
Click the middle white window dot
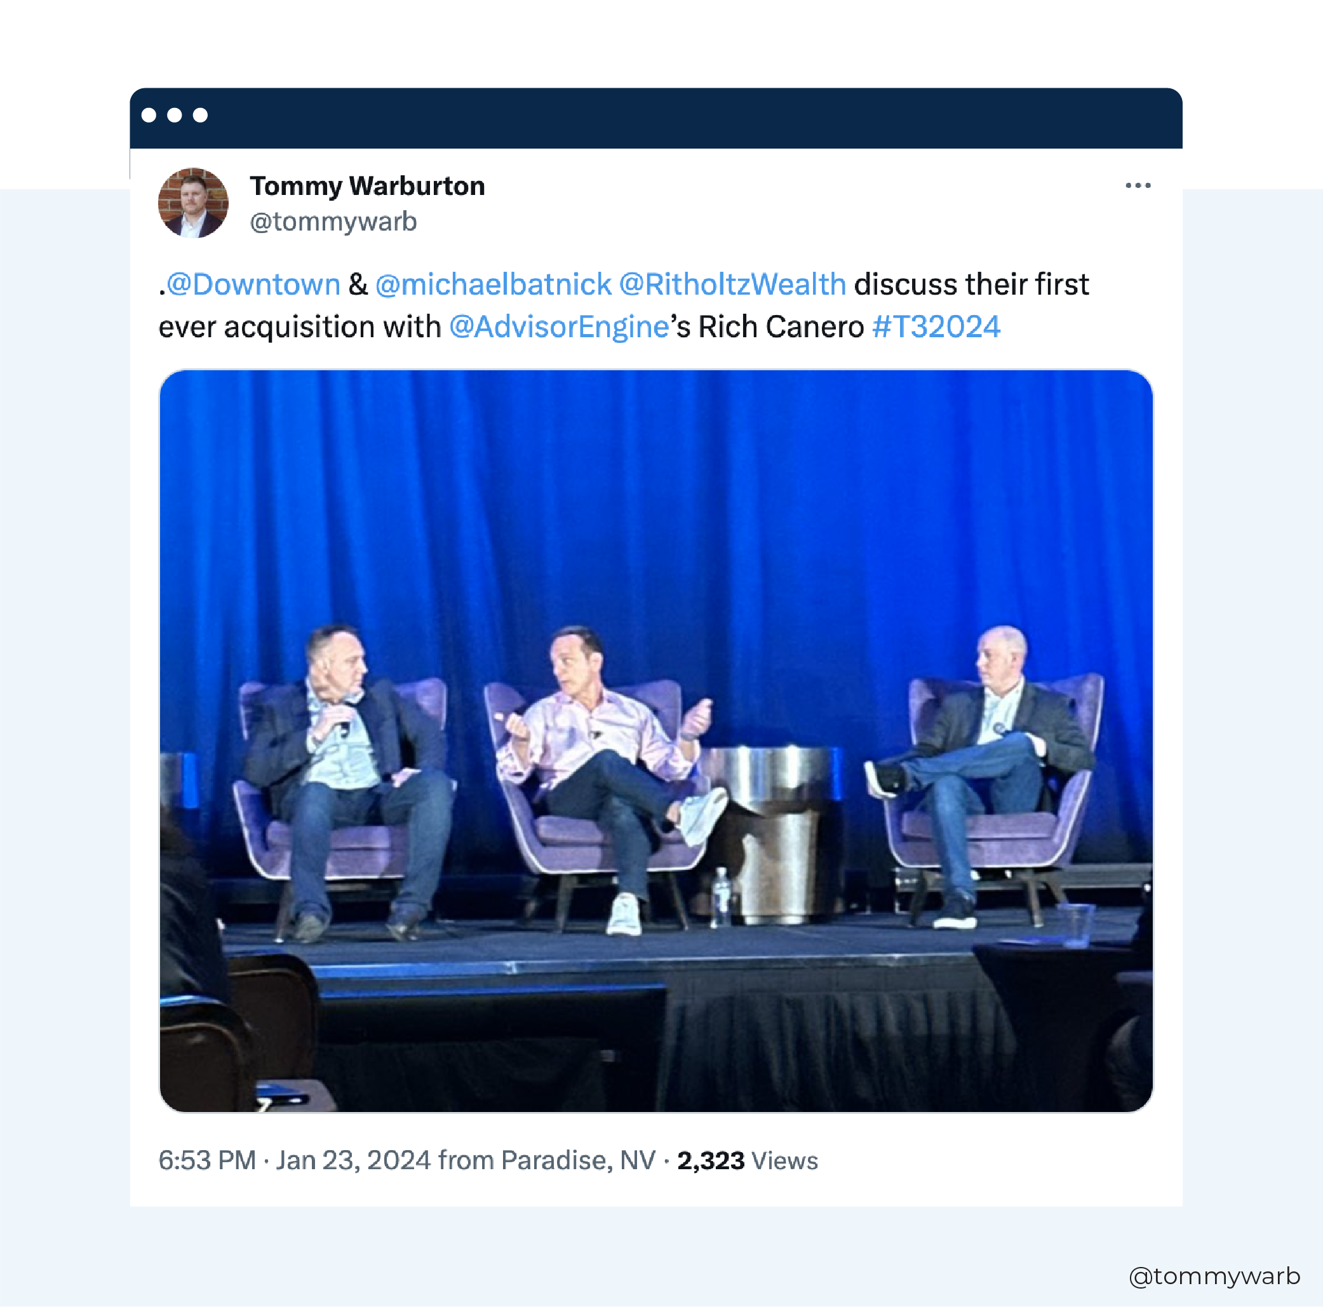coord(175,115)
